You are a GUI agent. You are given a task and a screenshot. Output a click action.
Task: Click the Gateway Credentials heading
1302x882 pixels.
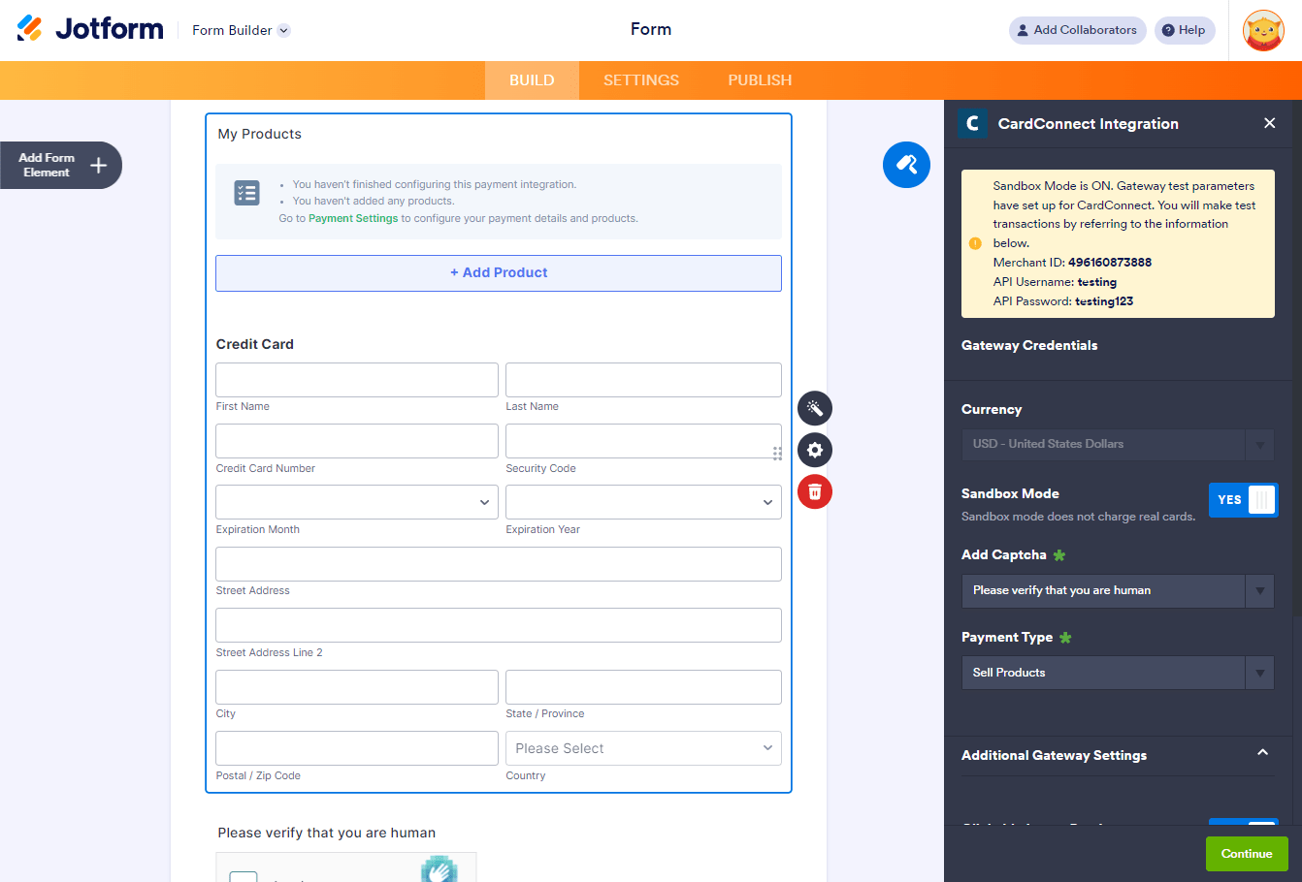pyautogui.click(x=1029, y=345)
